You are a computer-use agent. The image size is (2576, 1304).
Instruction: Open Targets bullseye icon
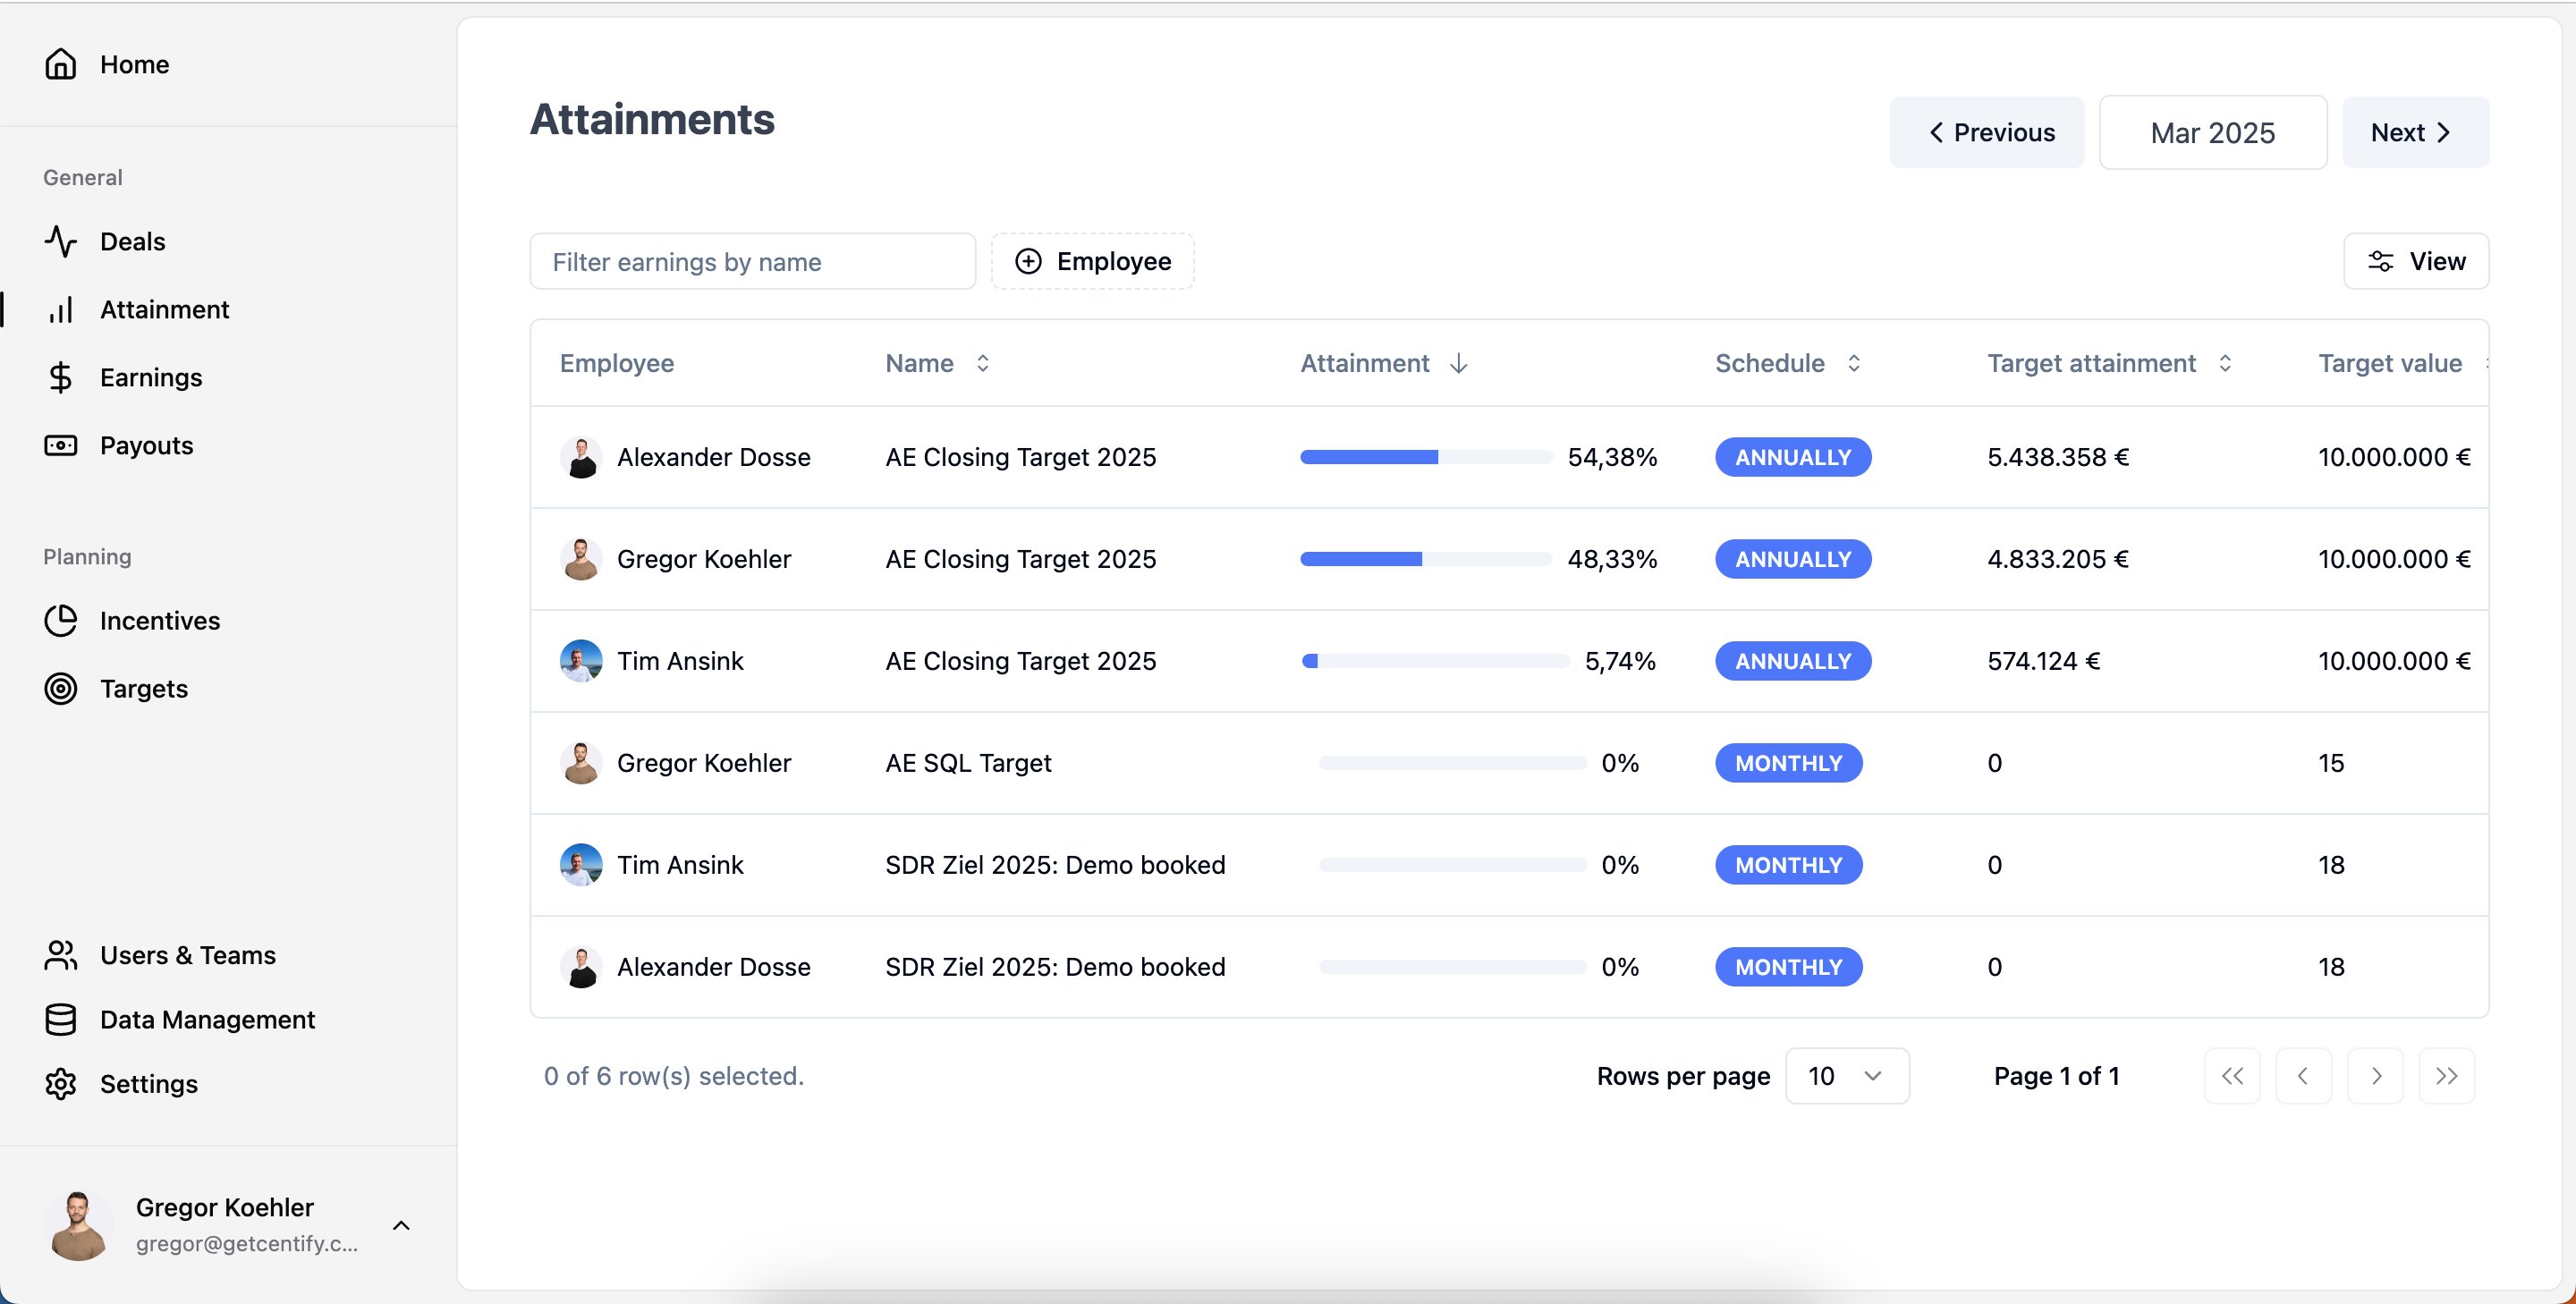coord(60,688)
